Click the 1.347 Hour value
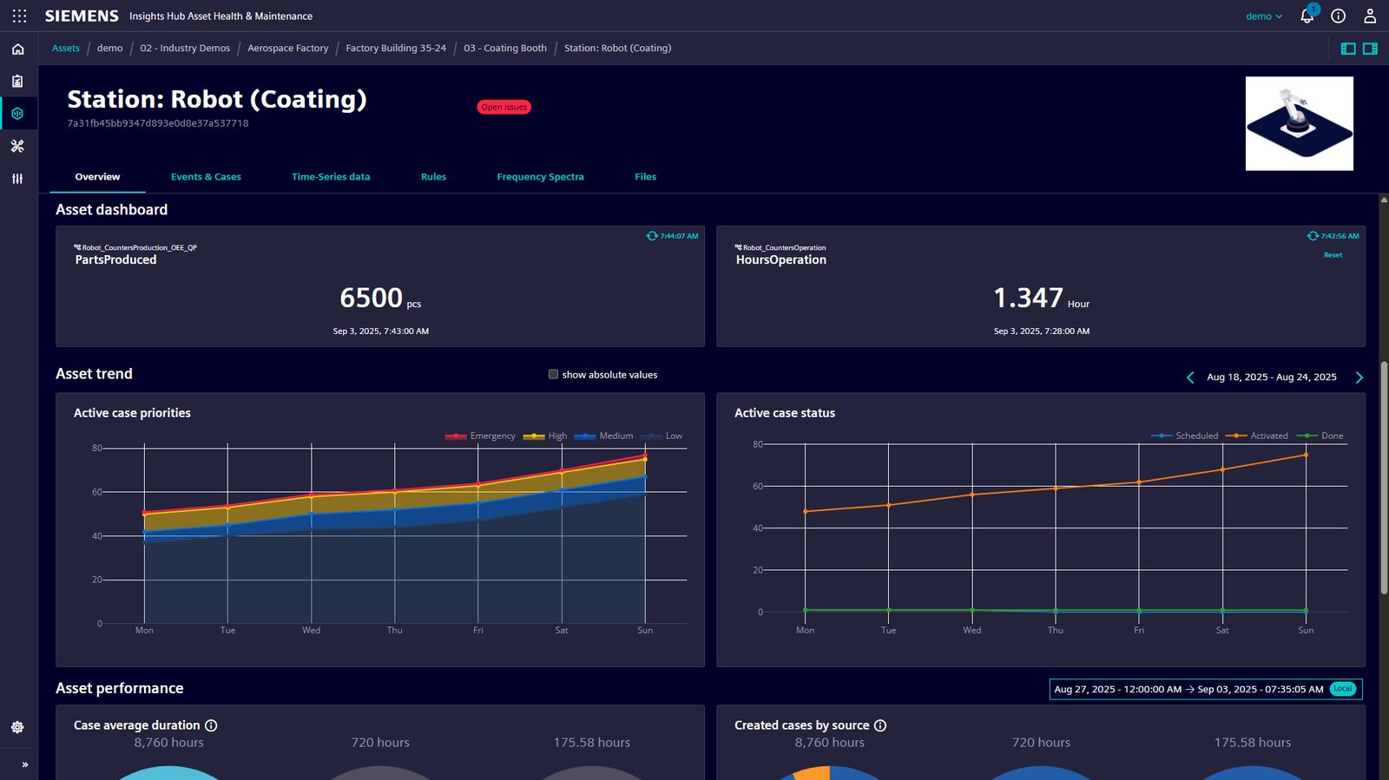The image size is (1389, 780). (x=1041, y=298)
